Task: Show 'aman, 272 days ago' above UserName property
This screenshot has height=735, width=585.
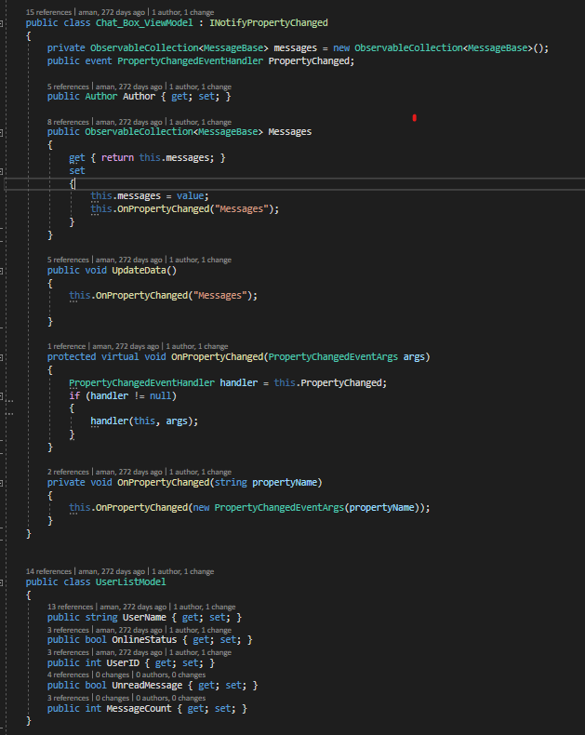Action: tap(133, 607)
